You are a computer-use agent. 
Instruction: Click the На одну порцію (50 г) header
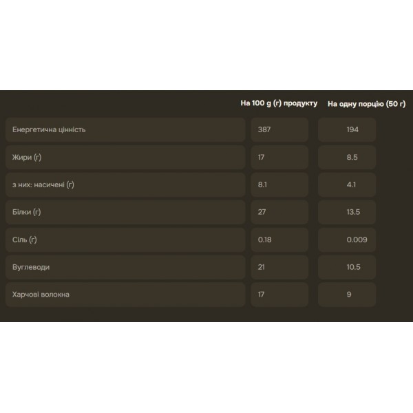coord(367,104)
